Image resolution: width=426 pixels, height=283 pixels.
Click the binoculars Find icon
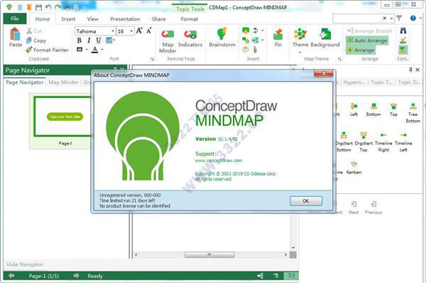(403, 31)
